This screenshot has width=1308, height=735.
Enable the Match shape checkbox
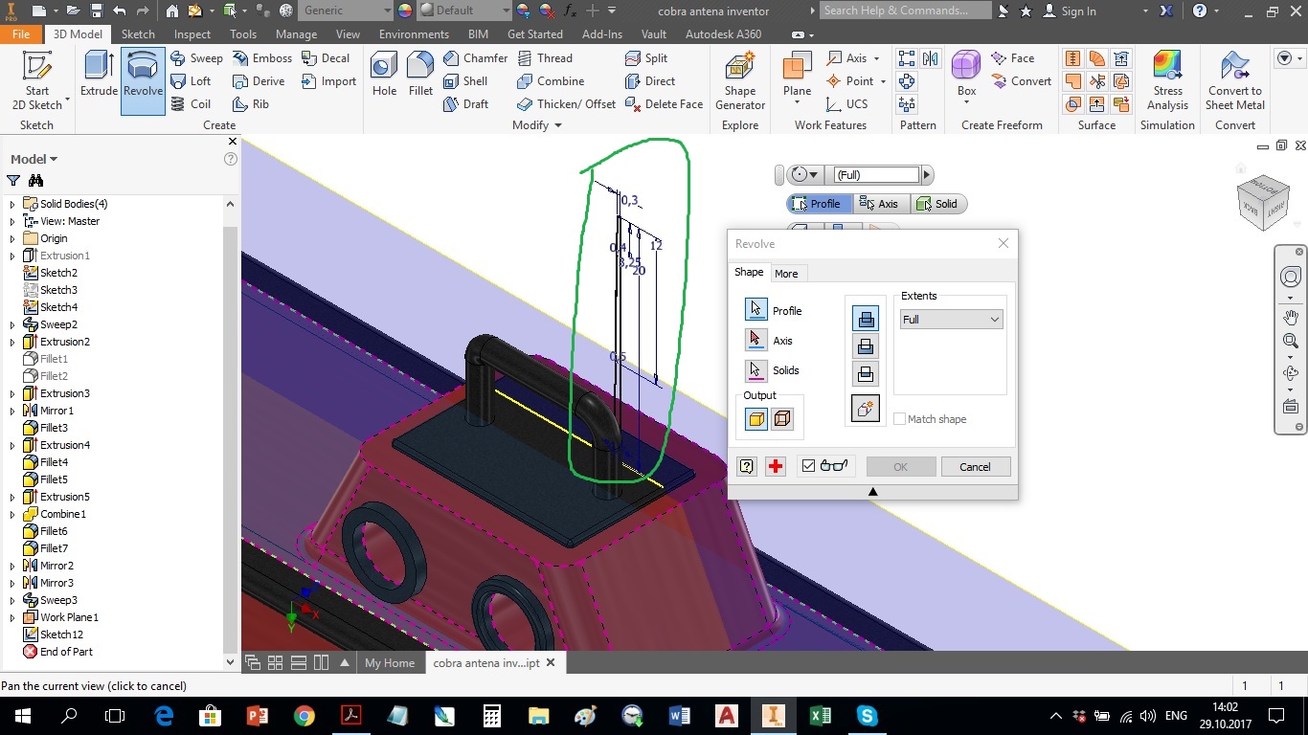(x=900, y=419)
